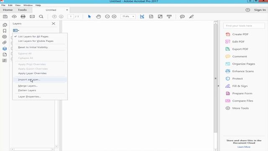
Task: Switch to full screen mode icon
Action: click(x=160, y=16)
